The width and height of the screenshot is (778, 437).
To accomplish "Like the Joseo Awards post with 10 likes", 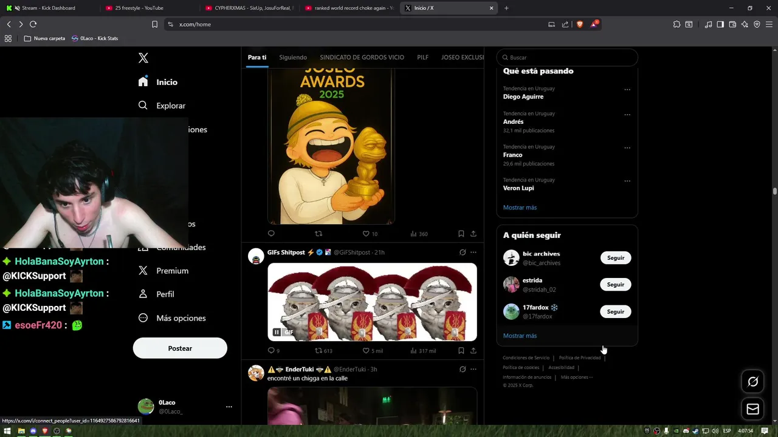I will (x=370, y=234).
